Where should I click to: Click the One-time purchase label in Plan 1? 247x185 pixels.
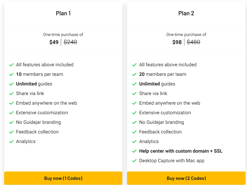click(x=63, y=34)
